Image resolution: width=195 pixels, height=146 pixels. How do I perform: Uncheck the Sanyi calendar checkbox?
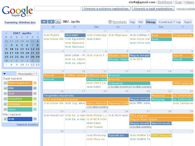click(x=5, y=109)
